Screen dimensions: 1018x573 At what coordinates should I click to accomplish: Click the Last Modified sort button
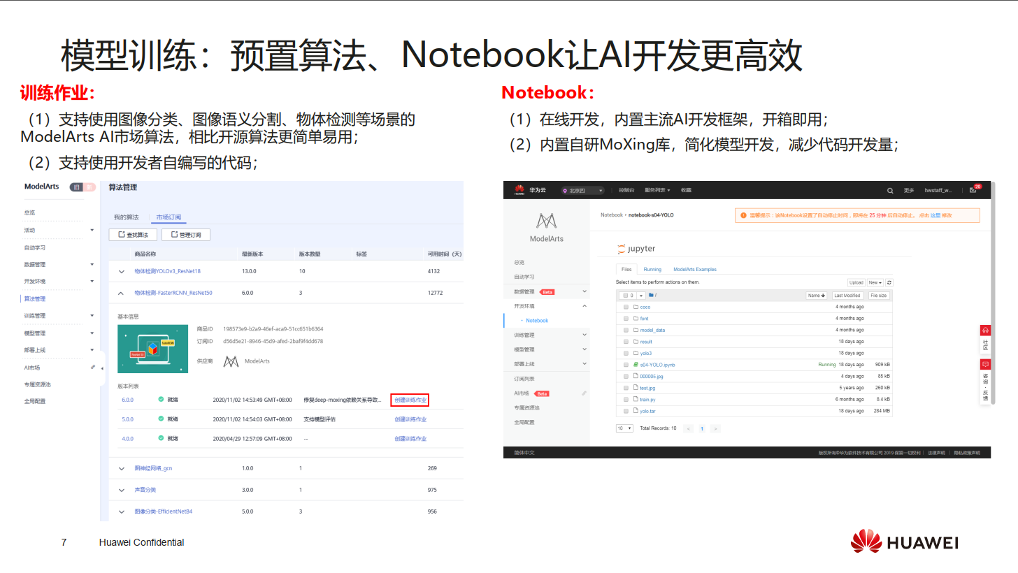847,296
